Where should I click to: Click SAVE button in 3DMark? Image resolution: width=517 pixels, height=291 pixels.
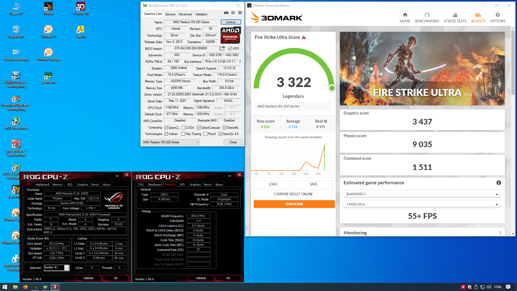(313, 184)
